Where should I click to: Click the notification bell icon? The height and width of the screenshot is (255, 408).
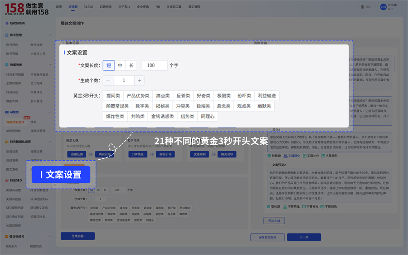tap(363, 7)
